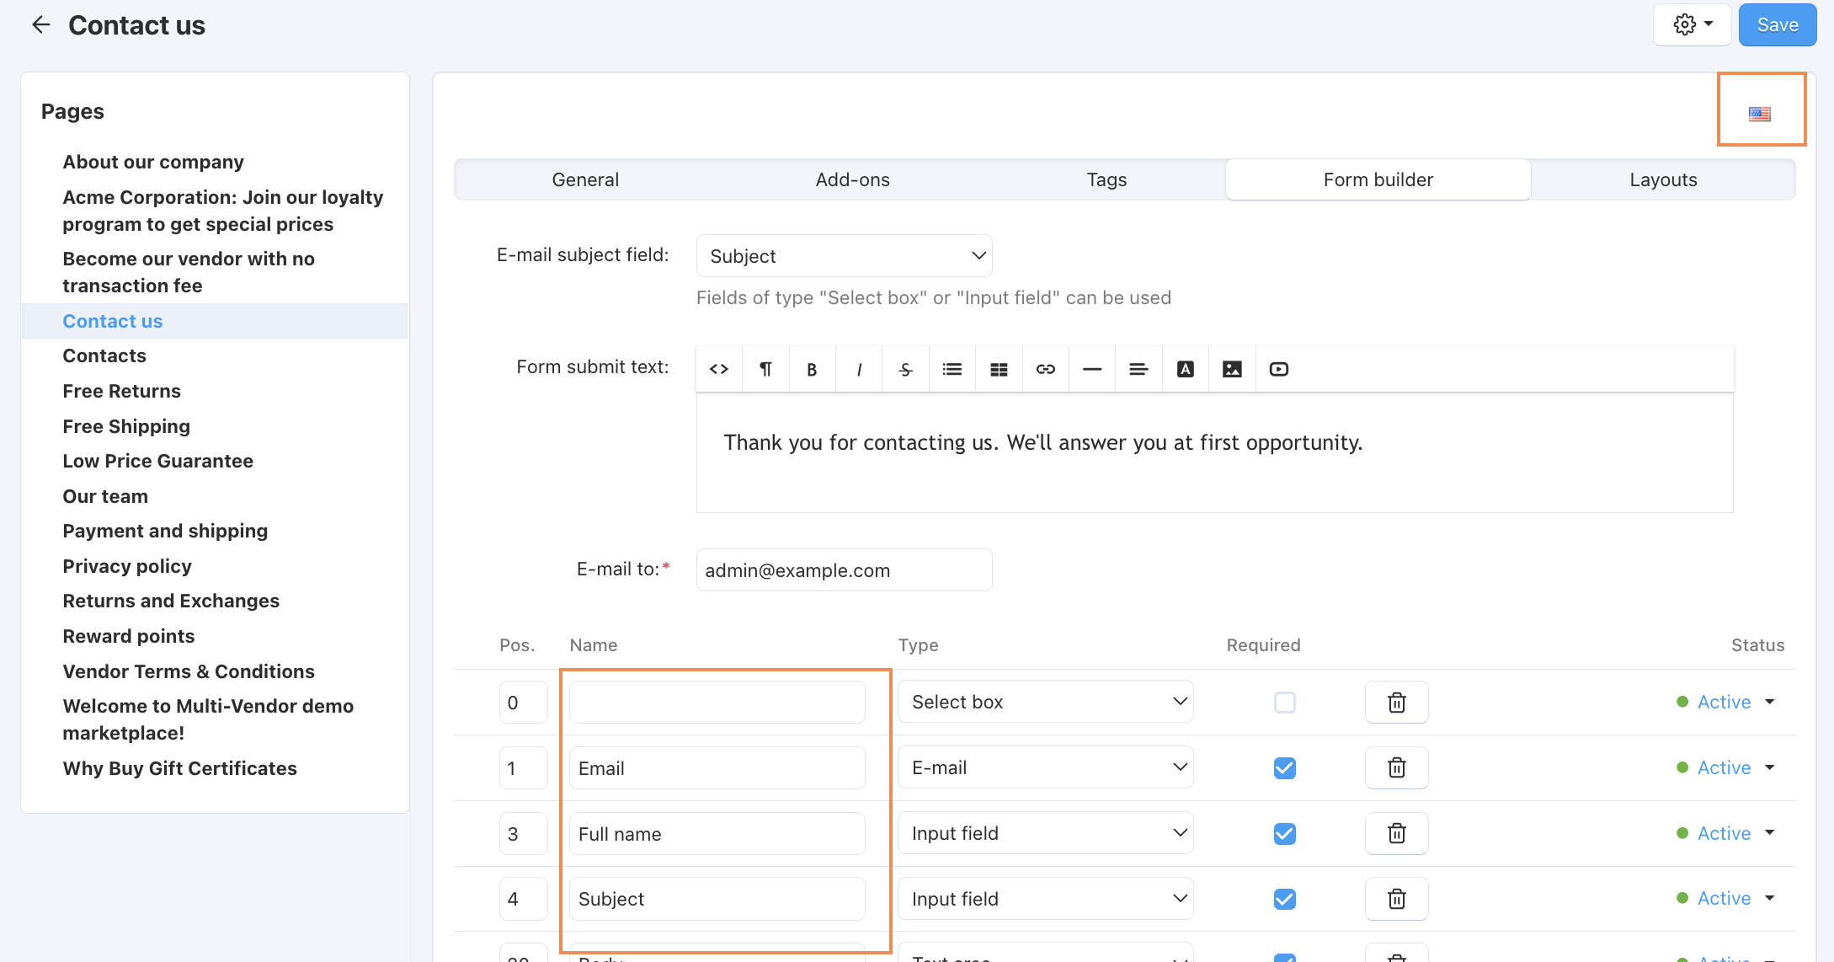Open Why Buy Gift Certificates page
This screenshot has height=962, width=1834.
180,768
